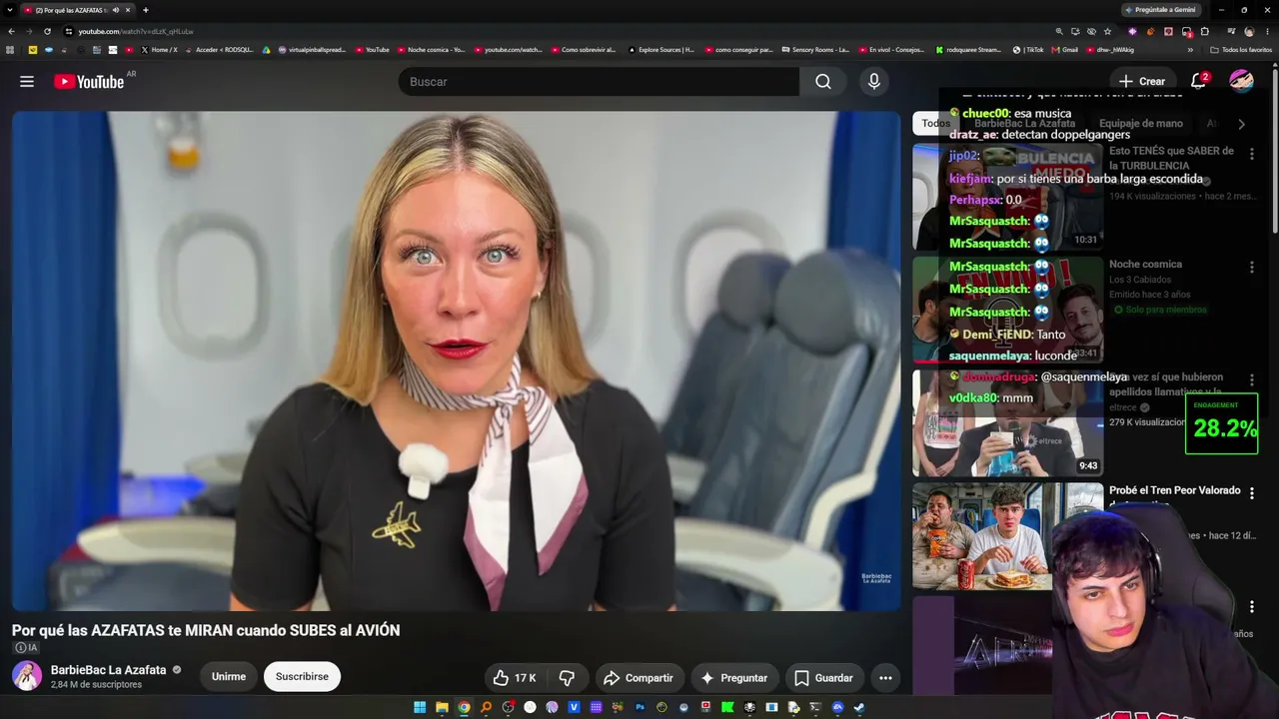Open the 9:43 eltrece video thumbnail
Image resolution: width=1279 pixels, height=719 pixels.
tap(1007, 422)
